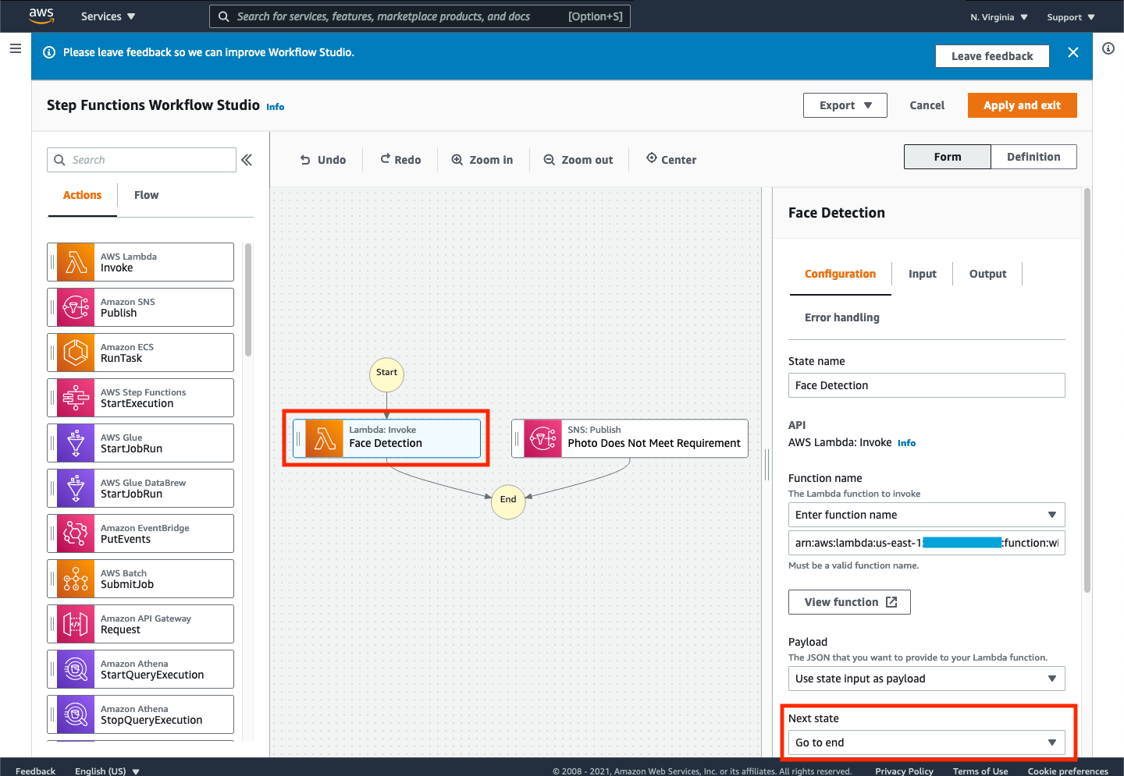Image resolution: width=1124 pixels, height=776 pixels.
Task: Click the State name input field
Action: [x=927, y=385]
